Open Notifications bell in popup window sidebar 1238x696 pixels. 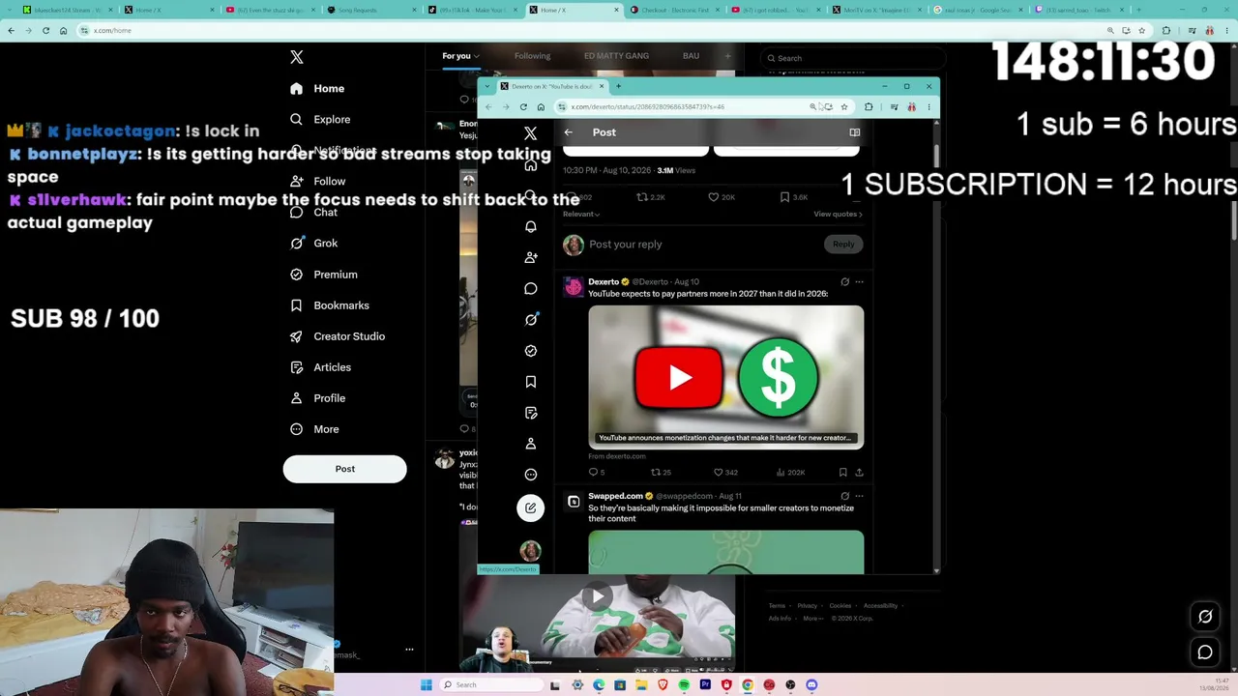click(530, 227)
